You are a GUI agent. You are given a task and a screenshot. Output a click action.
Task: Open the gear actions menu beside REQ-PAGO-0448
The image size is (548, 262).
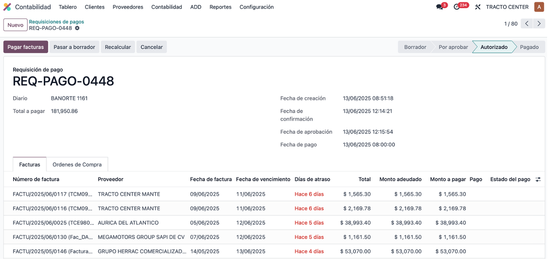(x=77, y=28)
